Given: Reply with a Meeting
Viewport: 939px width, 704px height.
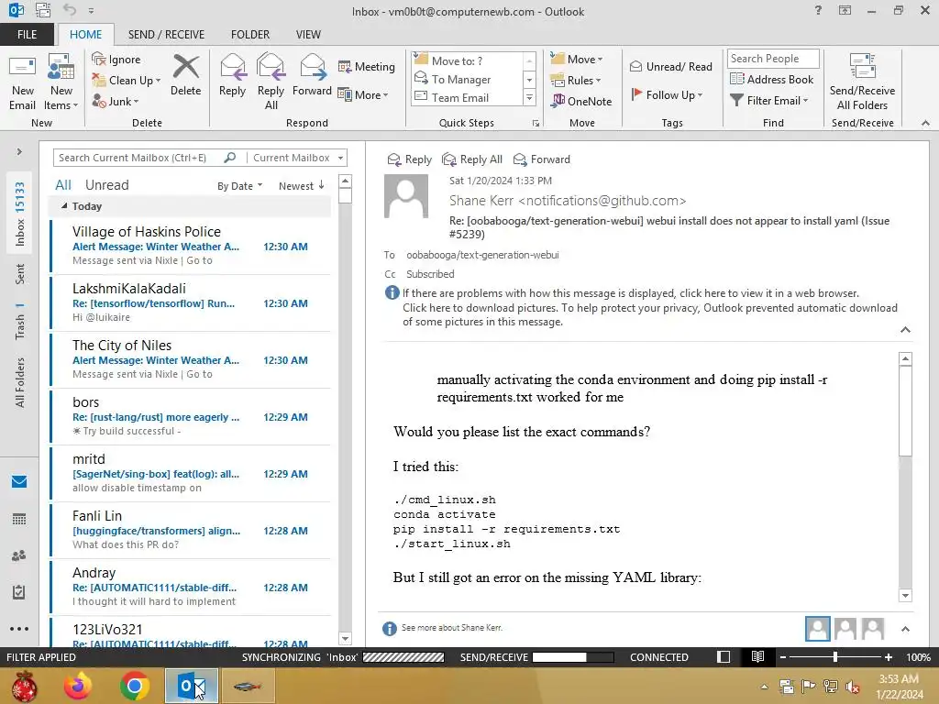Looking at the screenshot, I should (x=366, y=66).
